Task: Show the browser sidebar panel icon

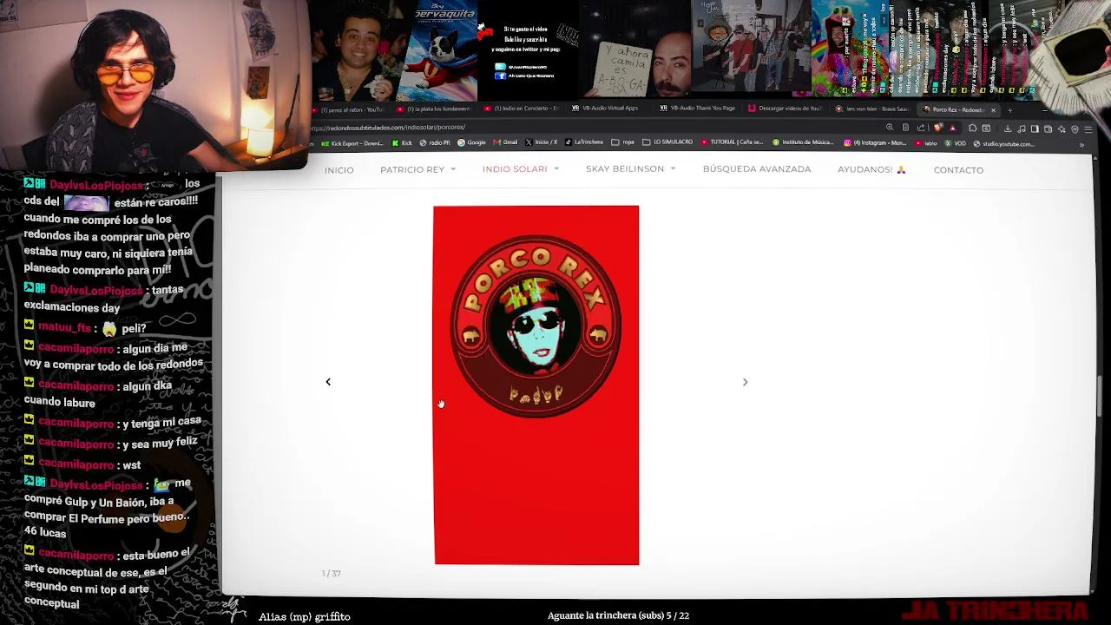Action: [1035, 128]
